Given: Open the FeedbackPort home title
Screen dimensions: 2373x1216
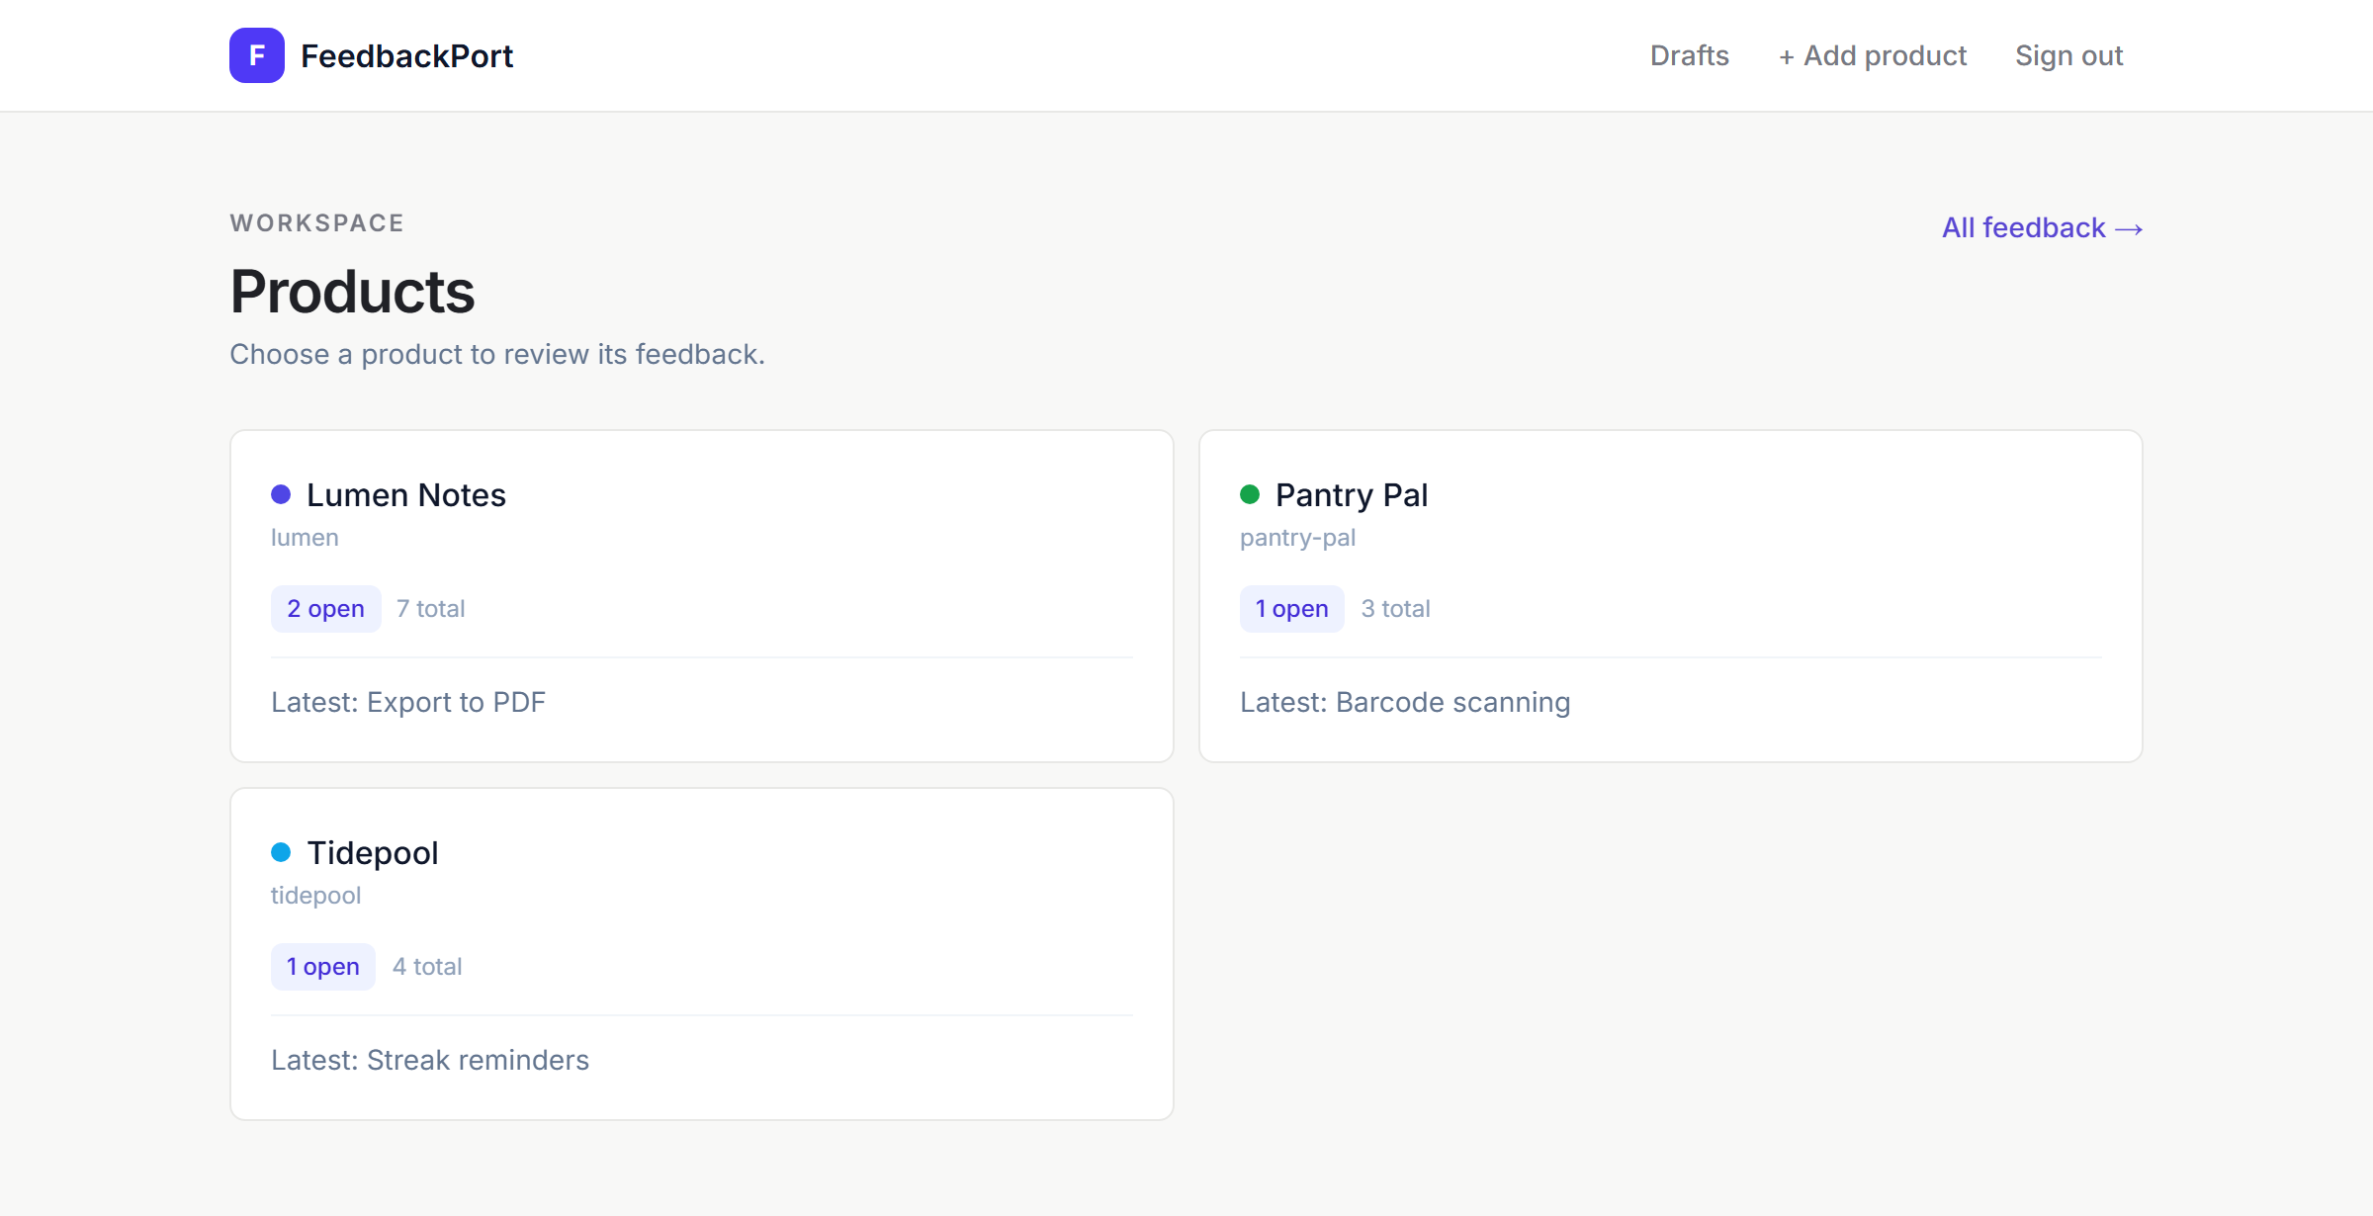Looking at the screenshot, I should tap(406, 56).
